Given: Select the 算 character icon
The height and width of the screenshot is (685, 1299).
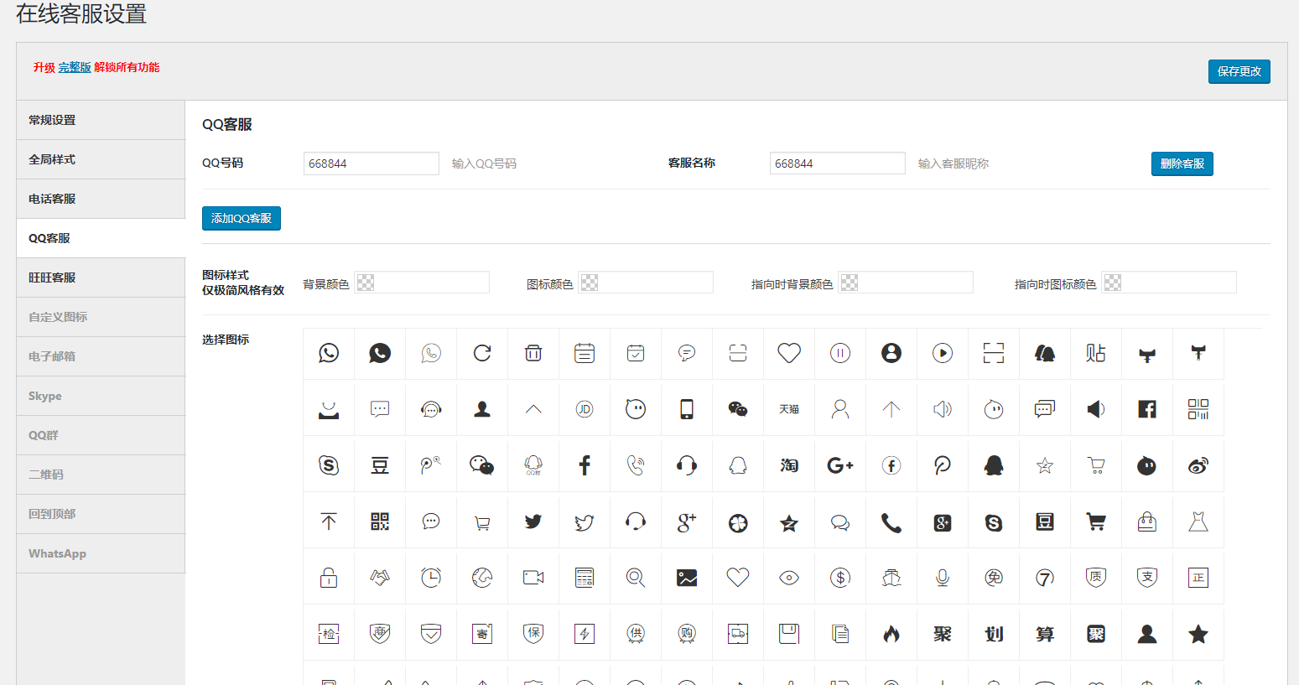Looking at the screenshot, I should [1045, 634].
